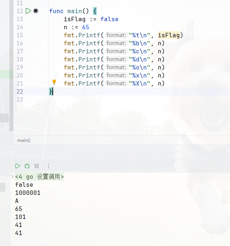The width and height of the screenshot is (230, 246).
Task: Click the "%b\n" format string
Action: [x=140, y=43]
